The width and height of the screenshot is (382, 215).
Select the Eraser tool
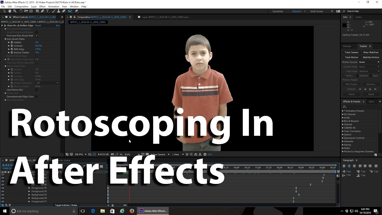64,11
